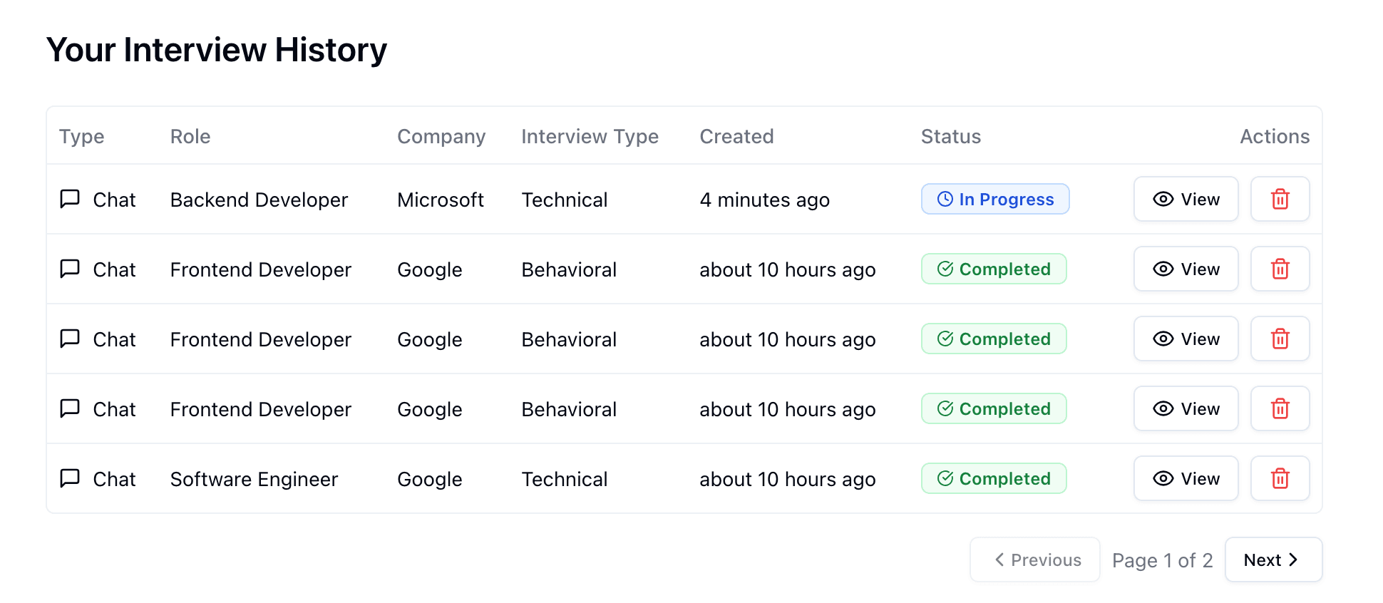Click Completed badge in first Frontend Developer row
This screenshot has height=603, width=1383.
point(994,269)
